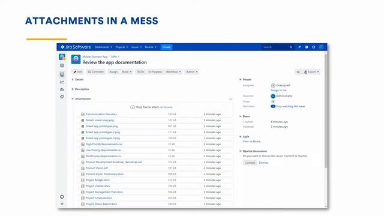Open the Workflow dropdown
Viewport: 384px width, 216px height.
coord(173,72)
